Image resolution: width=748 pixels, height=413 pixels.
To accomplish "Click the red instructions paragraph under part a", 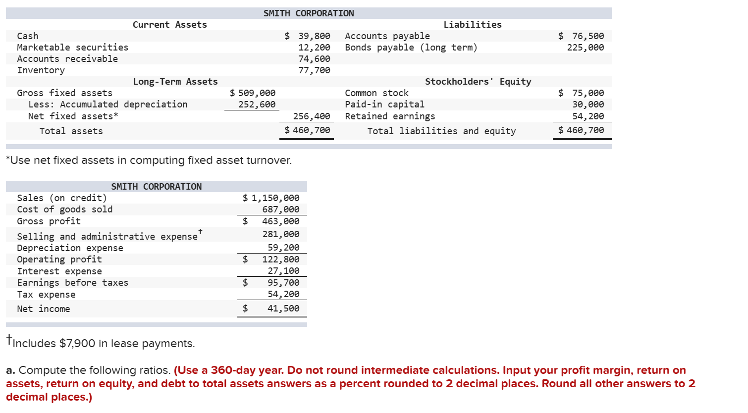I will click(347, 383).
